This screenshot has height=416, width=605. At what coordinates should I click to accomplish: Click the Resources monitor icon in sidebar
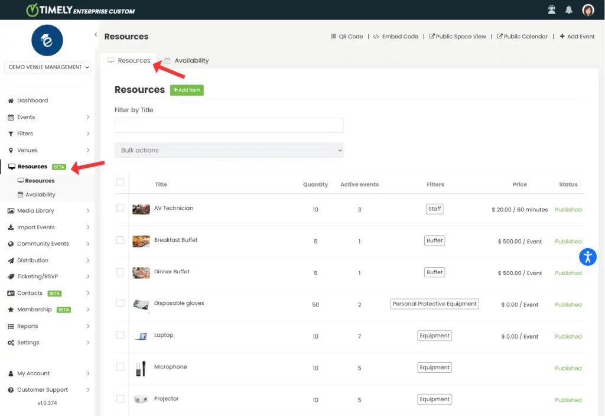pos(12,167)
